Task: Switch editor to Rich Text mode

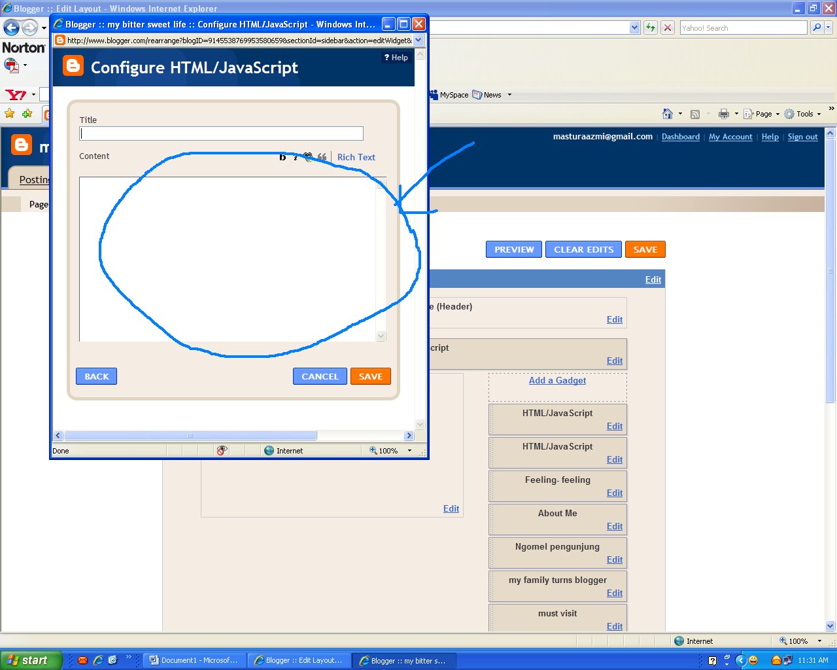Action: click(356, 157)
